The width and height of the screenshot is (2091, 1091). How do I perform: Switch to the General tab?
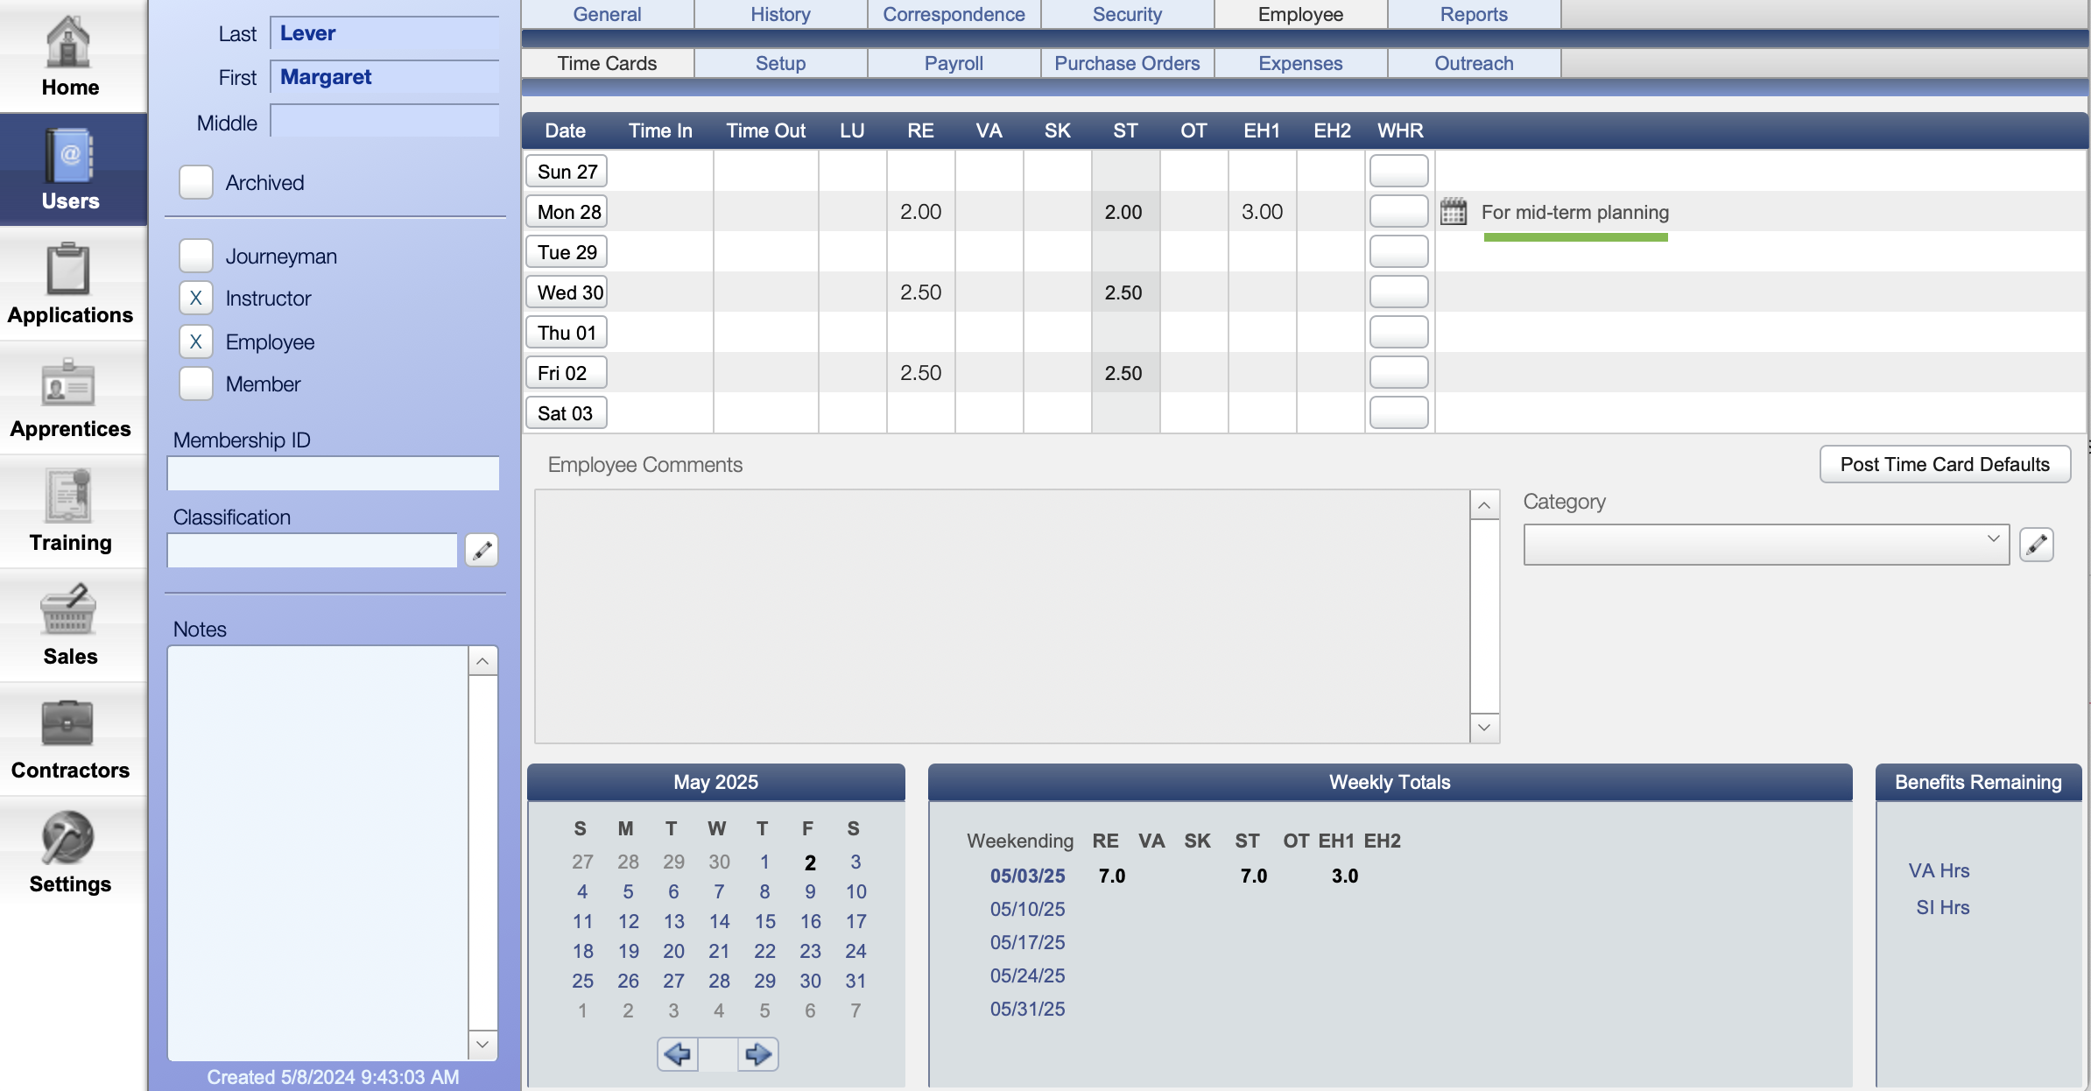click(x=608, y=14)
